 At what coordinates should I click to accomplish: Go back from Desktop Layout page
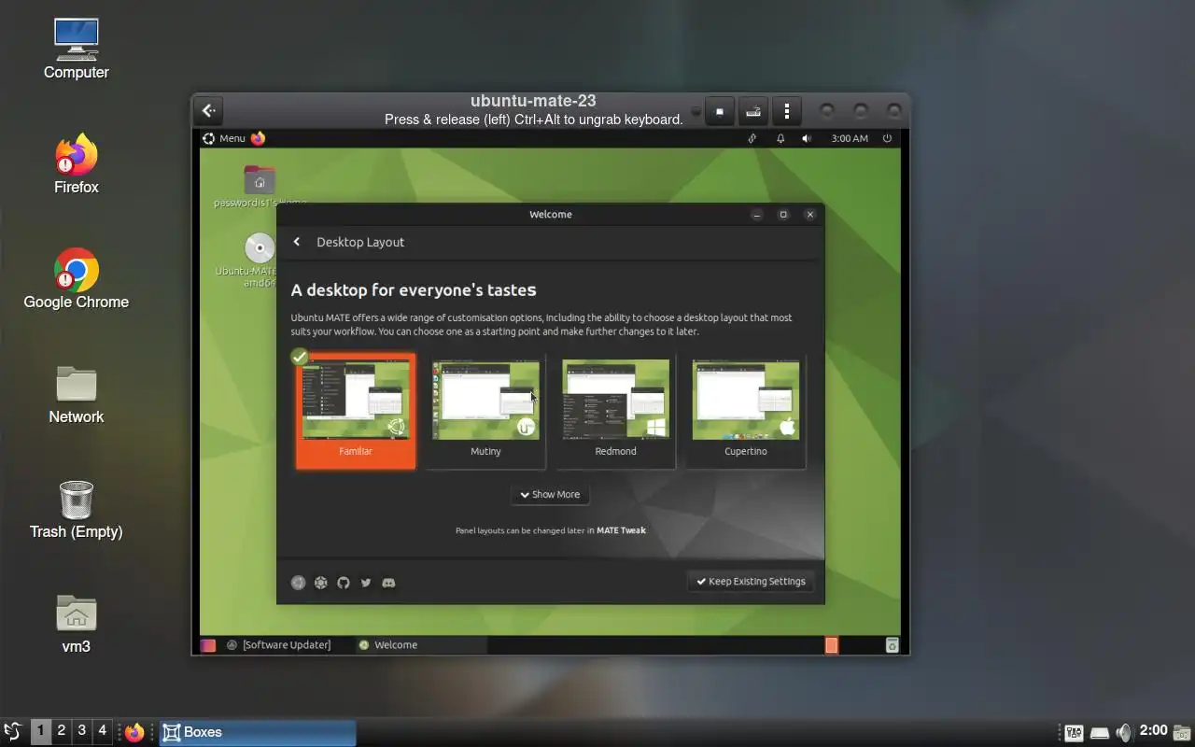tap(297, 242)
